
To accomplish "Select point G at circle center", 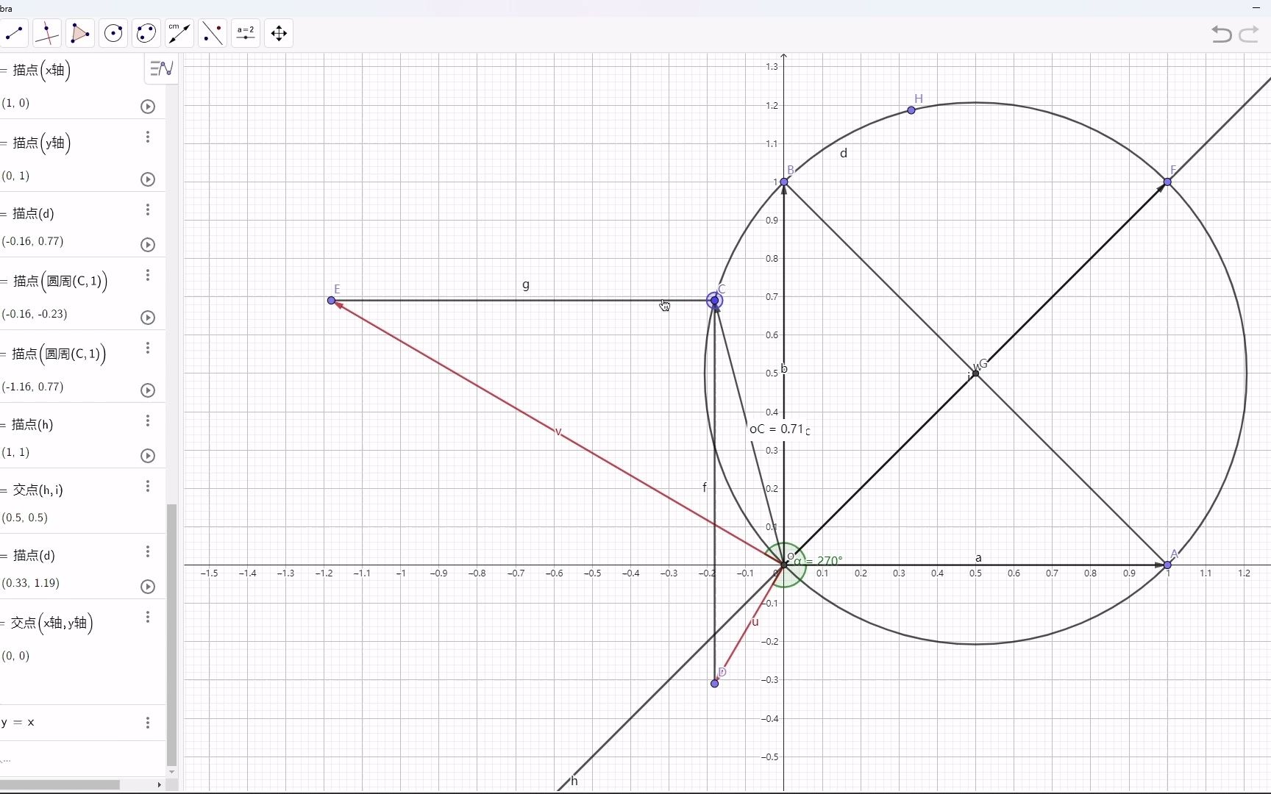I will point(976,373).
